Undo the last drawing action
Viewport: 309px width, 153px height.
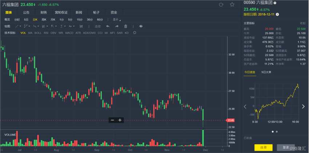point(108,26)
